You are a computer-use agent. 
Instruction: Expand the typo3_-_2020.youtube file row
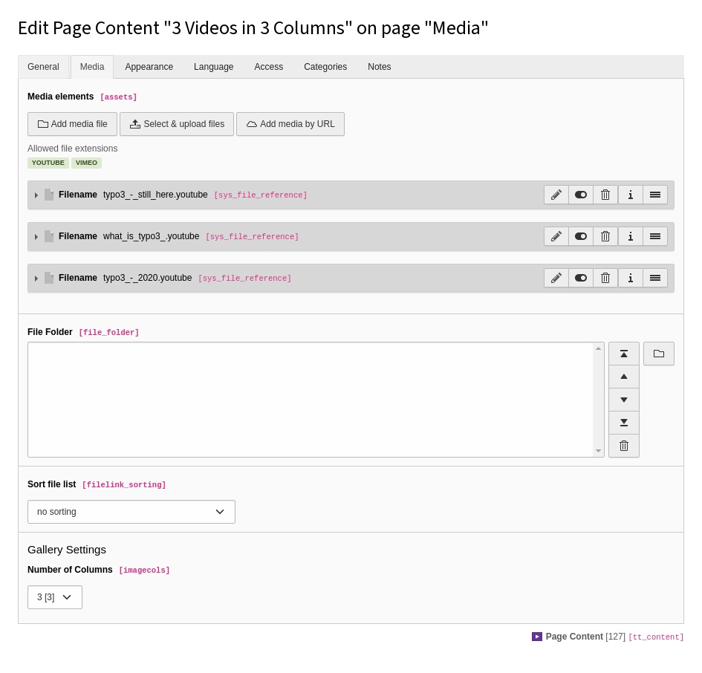36,278
